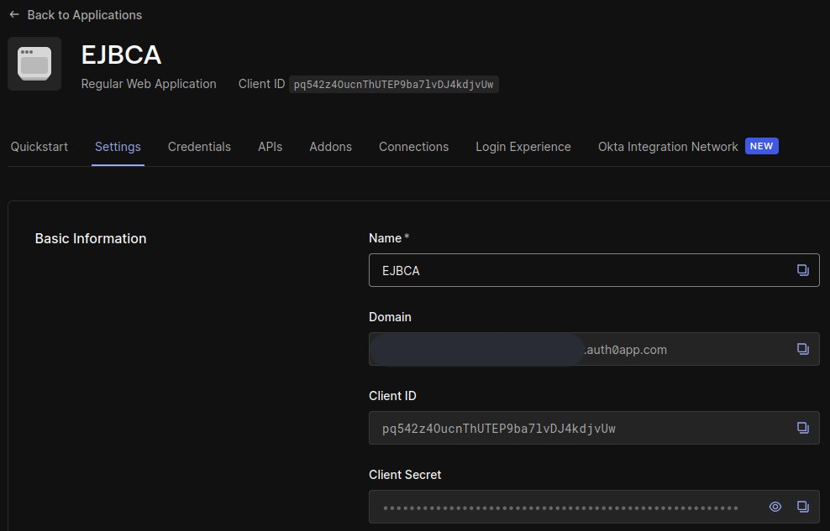Click the Back to Applications link

pos(84,14)
